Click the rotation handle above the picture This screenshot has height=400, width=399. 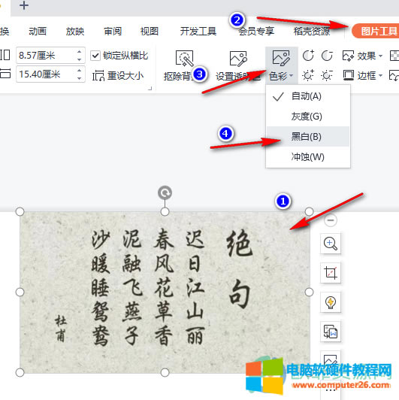pyautogui.click(x=165, y=192)
